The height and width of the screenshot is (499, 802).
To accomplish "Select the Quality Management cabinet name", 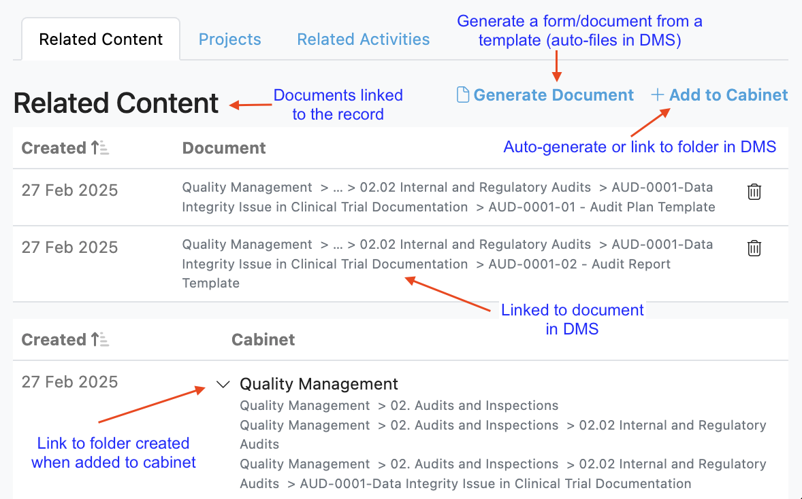I will (x=319, y=384).
